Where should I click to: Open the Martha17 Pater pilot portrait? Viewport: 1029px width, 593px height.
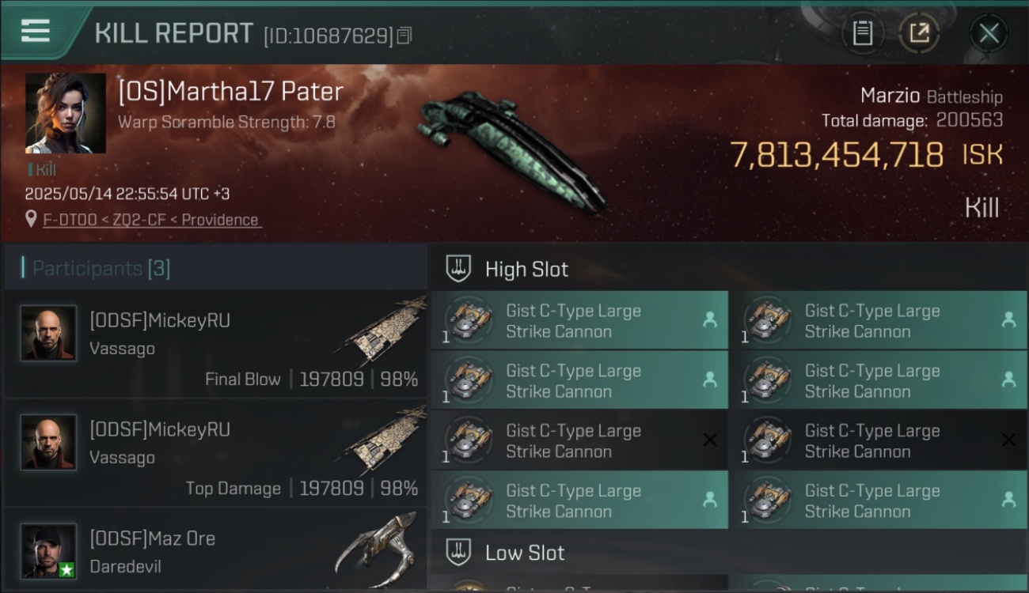click(x=66, y=113)
